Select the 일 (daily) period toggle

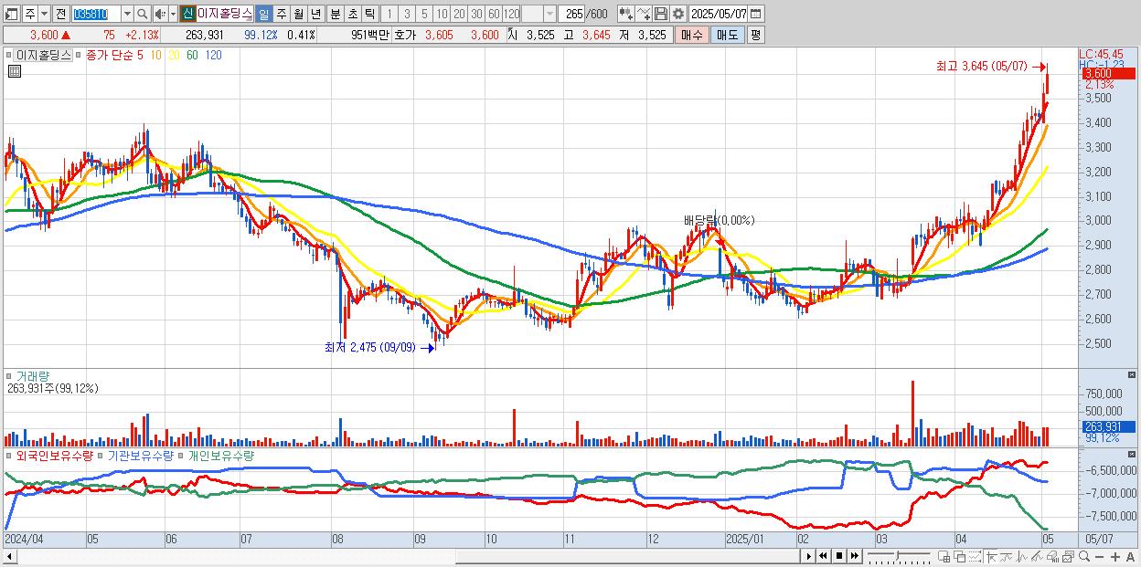pyautogui.click(x=263, y=14)
